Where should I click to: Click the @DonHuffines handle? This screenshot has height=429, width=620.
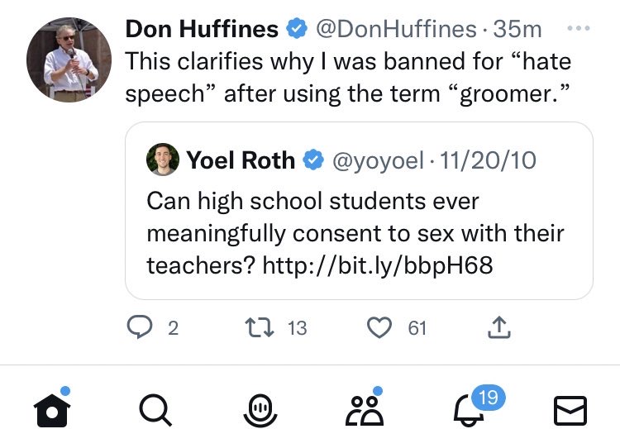point(397,29)
